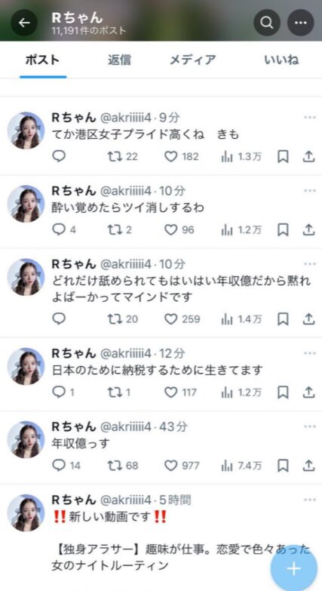Like the post with 977 likes

tap(182, 466)
